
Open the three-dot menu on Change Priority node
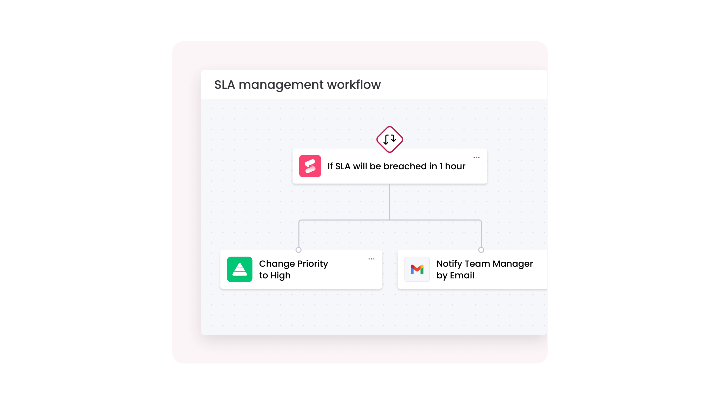tap(372, 259)
